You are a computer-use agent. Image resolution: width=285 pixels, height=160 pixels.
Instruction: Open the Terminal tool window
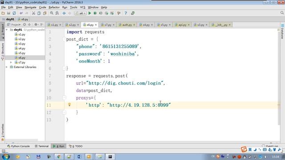[41, 146]
